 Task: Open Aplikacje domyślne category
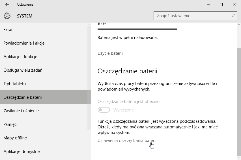21,152
